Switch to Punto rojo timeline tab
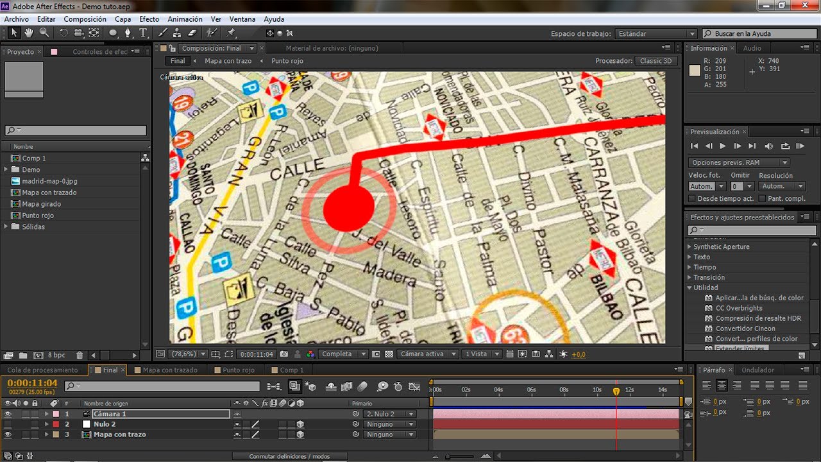 [x=239, y=370]
